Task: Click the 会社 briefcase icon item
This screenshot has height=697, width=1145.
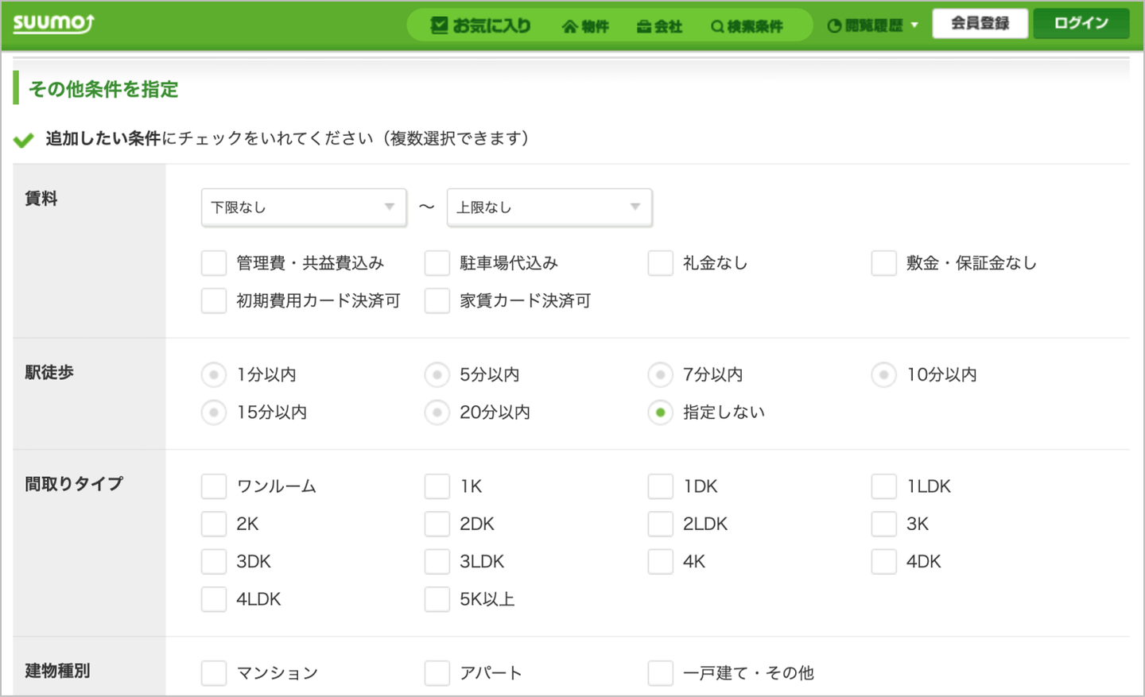Action: tap(659, 26)
